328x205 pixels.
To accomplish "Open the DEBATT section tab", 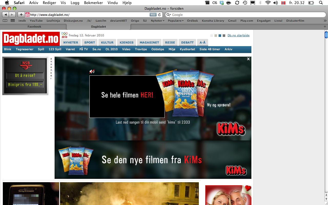I will coord(187,43).
